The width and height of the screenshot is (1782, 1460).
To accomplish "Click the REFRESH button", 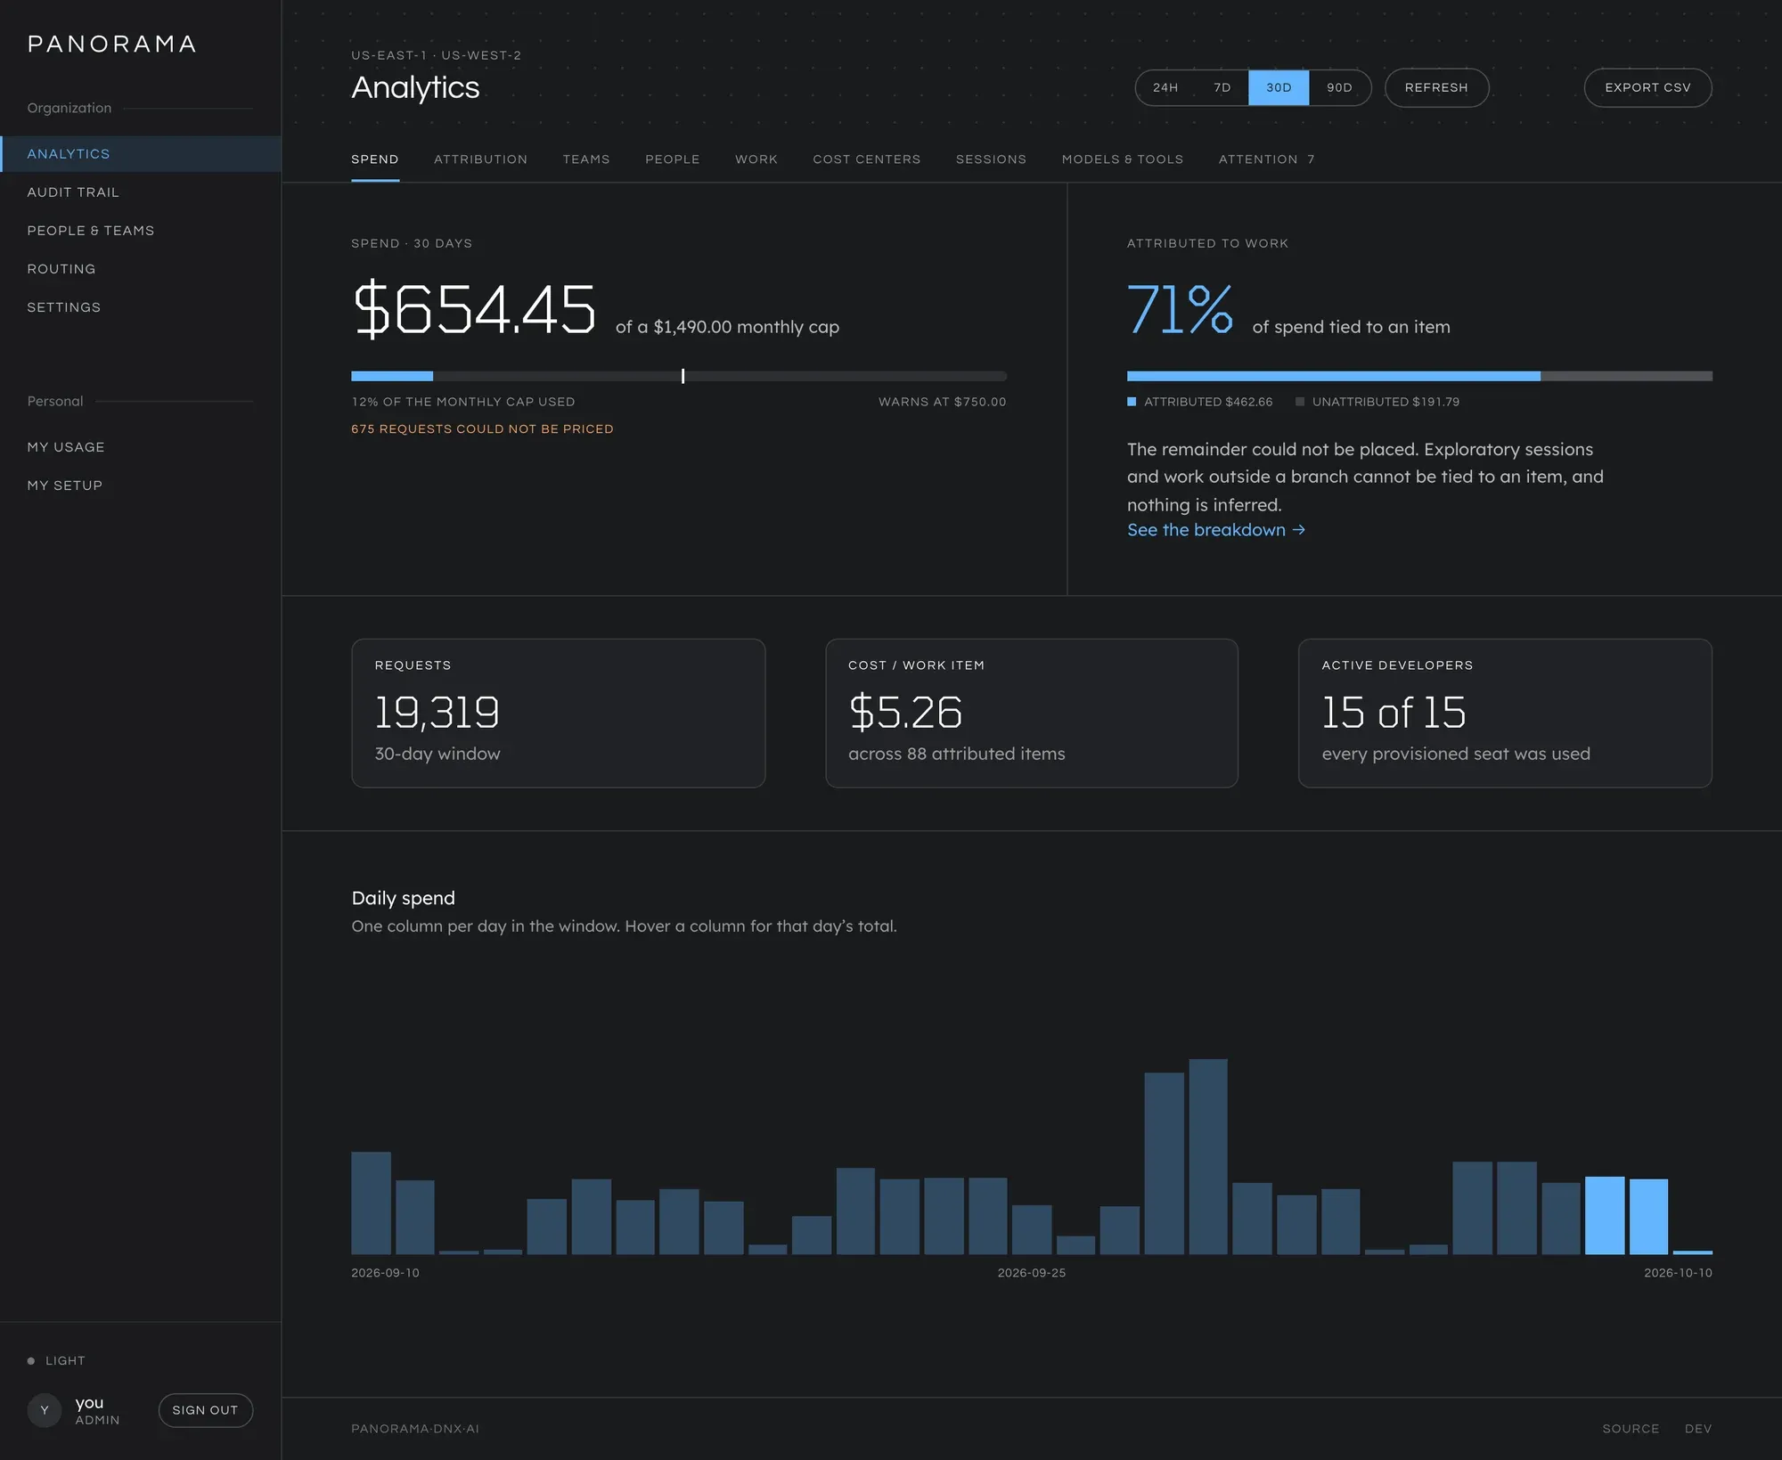I will [1436, 87].
